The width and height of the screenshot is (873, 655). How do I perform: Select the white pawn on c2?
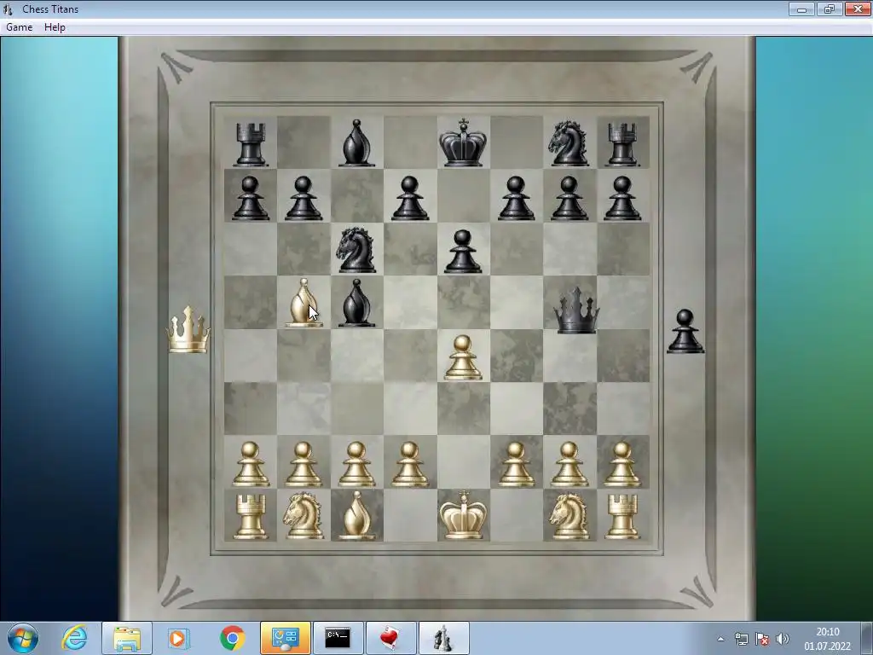pos(356,464)
